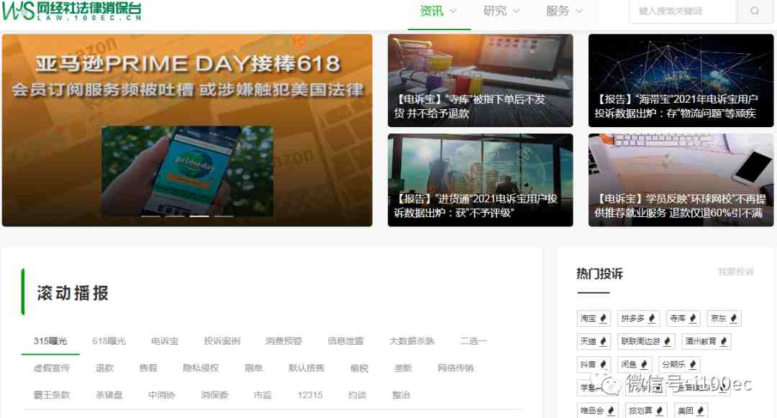Open the 海带宝 2021年电诉宝 report card
The image size is (777, 418).
pos(681,80)
